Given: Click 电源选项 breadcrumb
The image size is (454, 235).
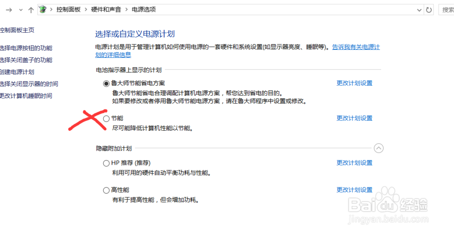Looking at the screenshot, I should [x=144, y=10].
